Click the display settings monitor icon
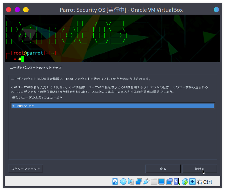The image size is (225, 191). 161,181
